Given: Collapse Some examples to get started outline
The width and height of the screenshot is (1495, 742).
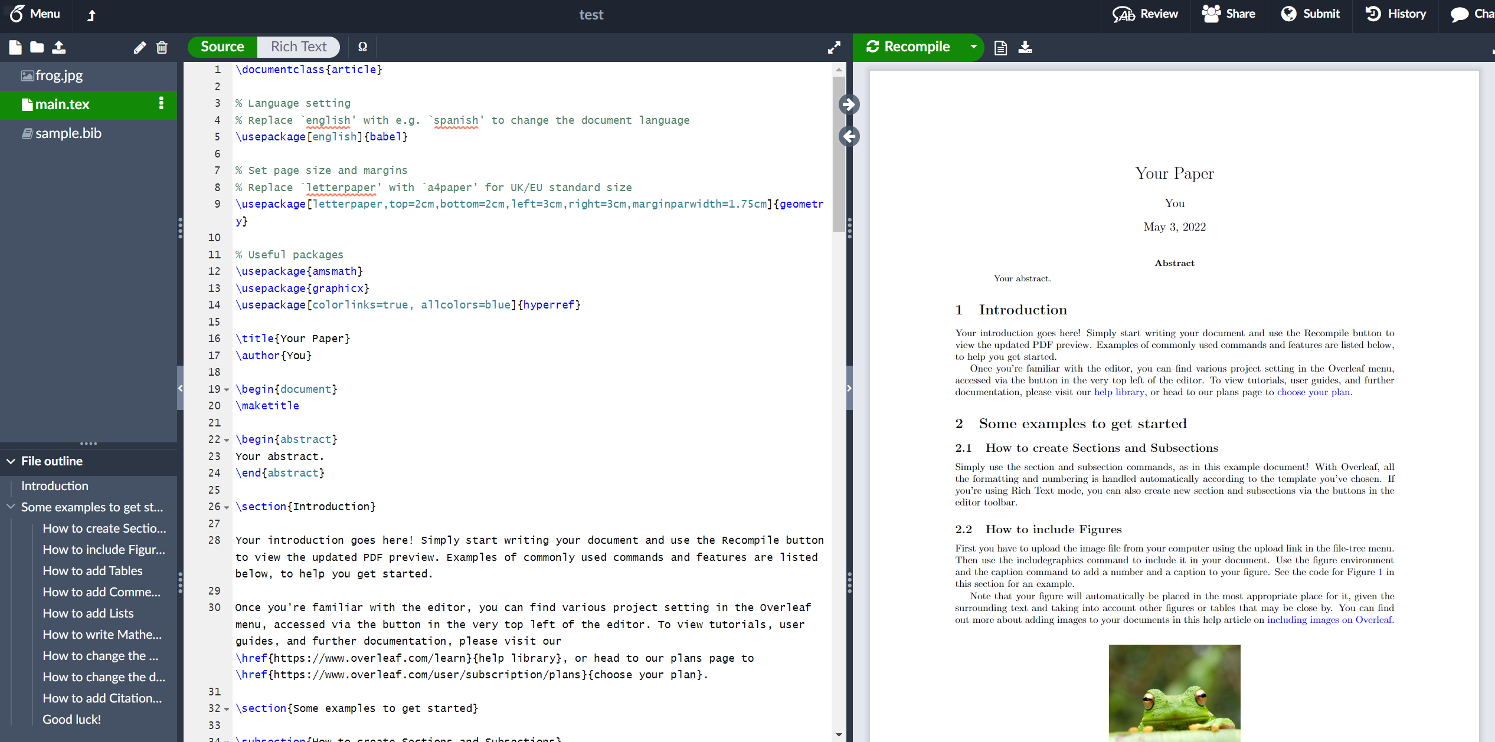Looking at the screenshot, I should [11, 507].
